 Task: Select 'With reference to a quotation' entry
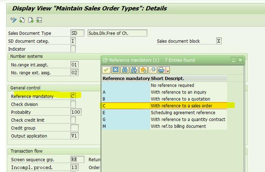(x=180, y=99)
